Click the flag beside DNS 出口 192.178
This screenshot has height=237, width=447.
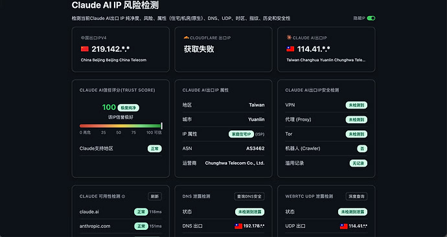pyautogui.click(x=238, y=226)
